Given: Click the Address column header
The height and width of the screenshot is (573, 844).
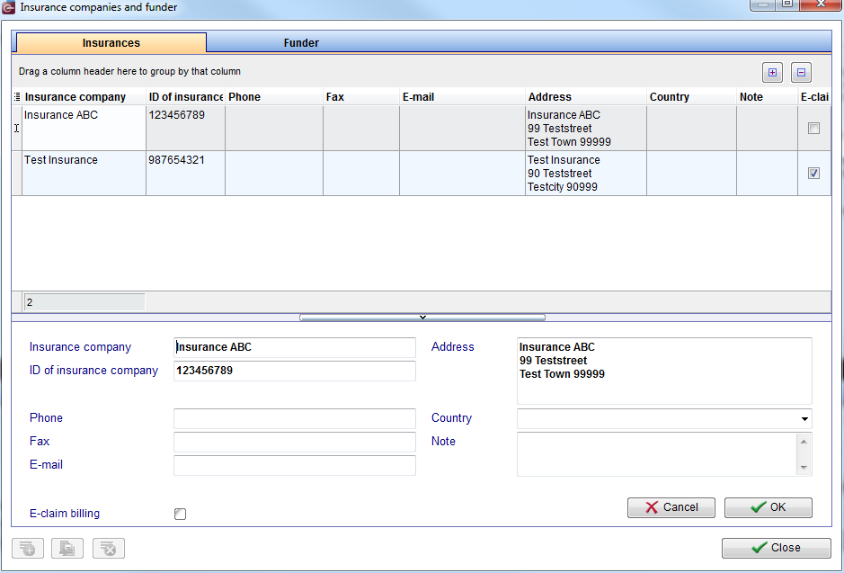Looking at the screenshot, I should click(586, 97).
